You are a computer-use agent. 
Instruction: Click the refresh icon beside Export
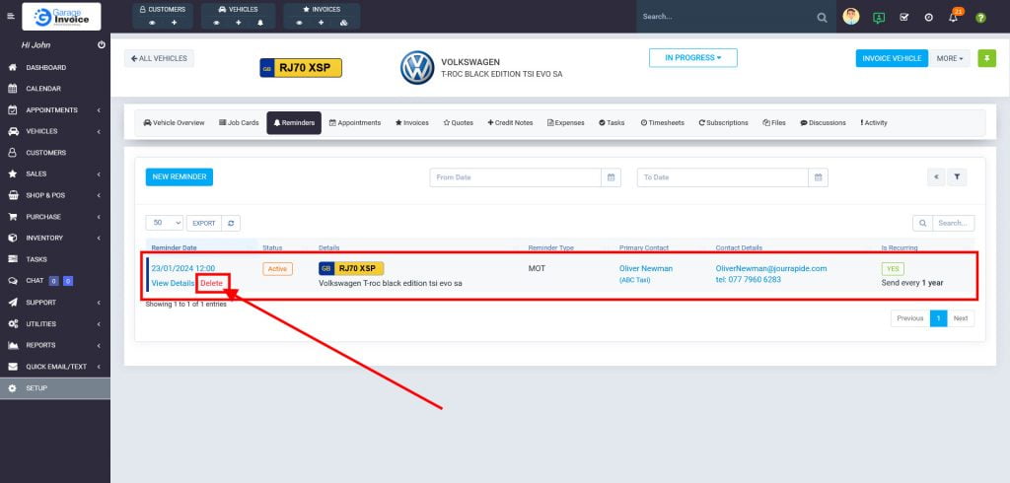coord(230,224)
